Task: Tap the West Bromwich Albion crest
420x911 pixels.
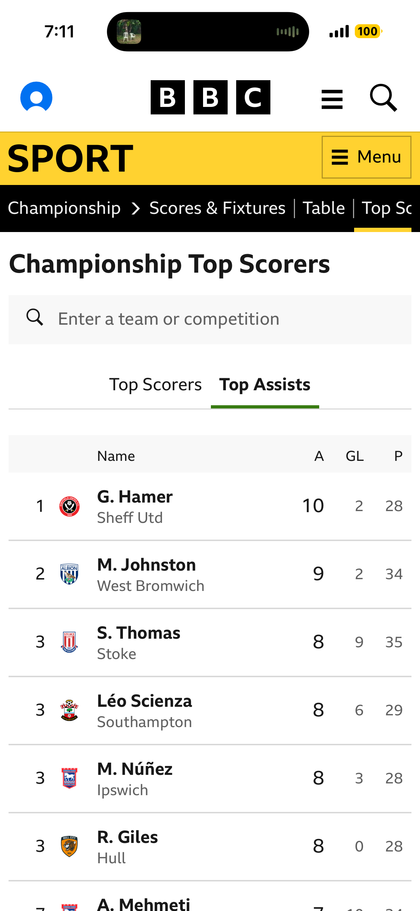Action: click(69, 574)
